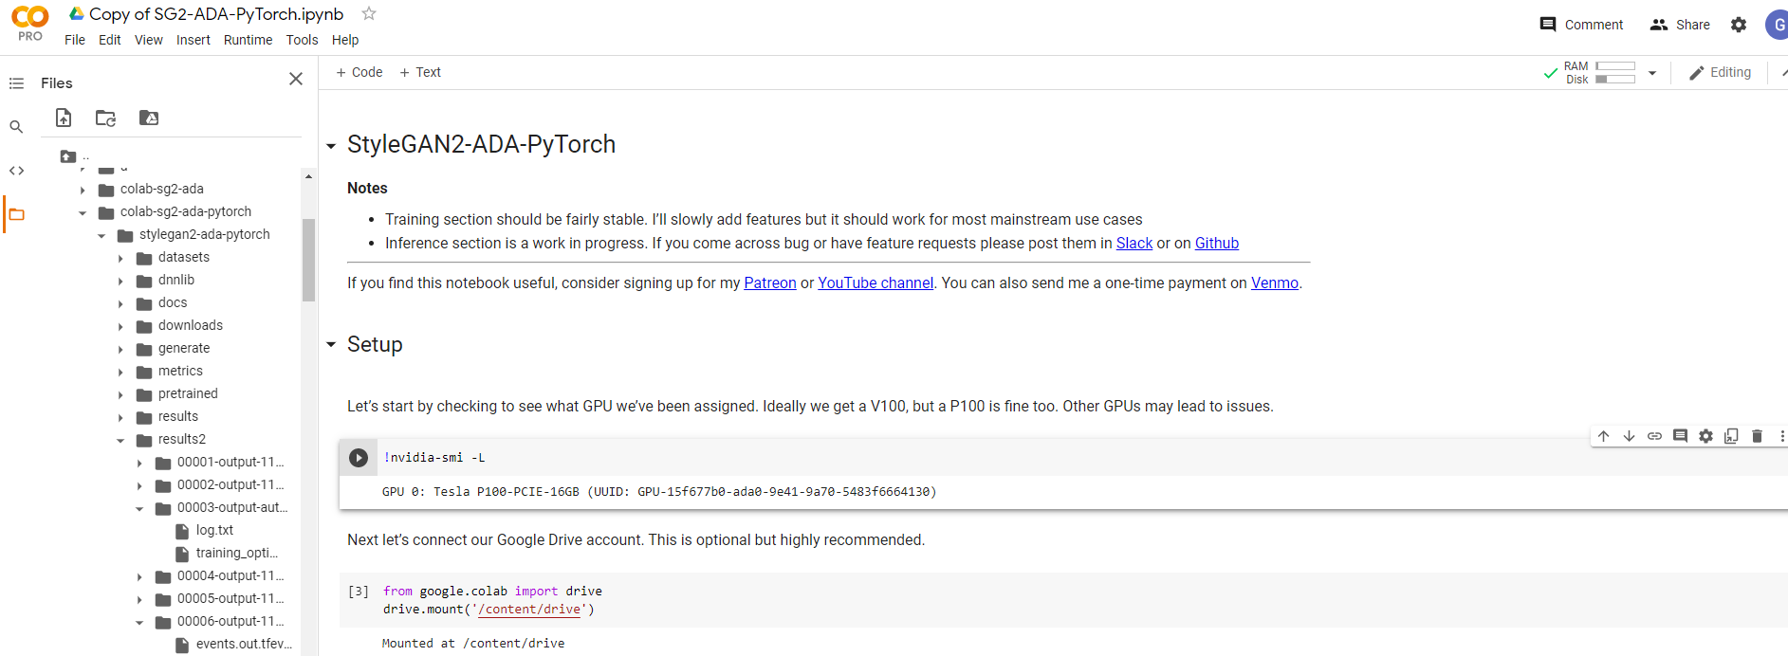Collapse the results2 folder
Viewport: 1788px width, 656px height.
point(120,439)
